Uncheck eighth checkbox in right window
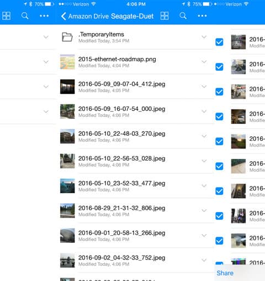The width and height of the screenshot is (265, 281). (219, 216)
